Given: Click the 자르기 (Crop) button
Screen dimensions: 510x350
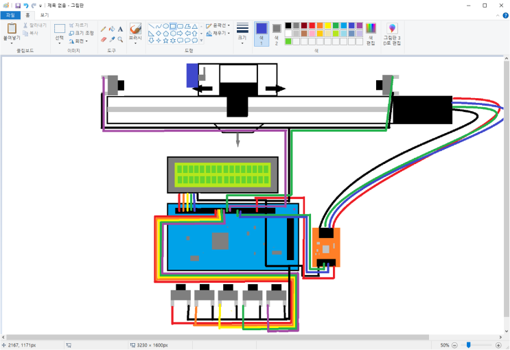Looking at the screenshot, I should coord(78,25).
